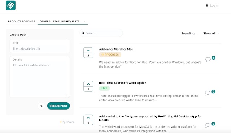Open the by Upvoty link
This screenshot has height=133, width=231.
click(x=67, y=122)
